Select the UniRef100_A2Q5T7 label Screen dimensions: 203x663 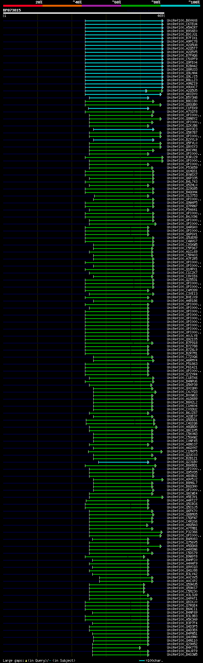tap(182, 49)
